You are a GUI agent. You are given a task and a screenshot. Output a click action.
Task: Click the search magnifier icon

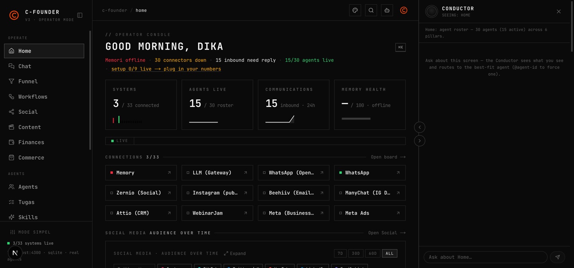371,10
